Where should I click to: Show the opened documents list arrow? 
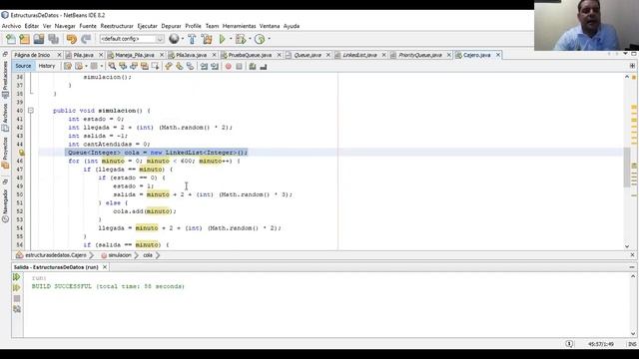coord(625,54)
